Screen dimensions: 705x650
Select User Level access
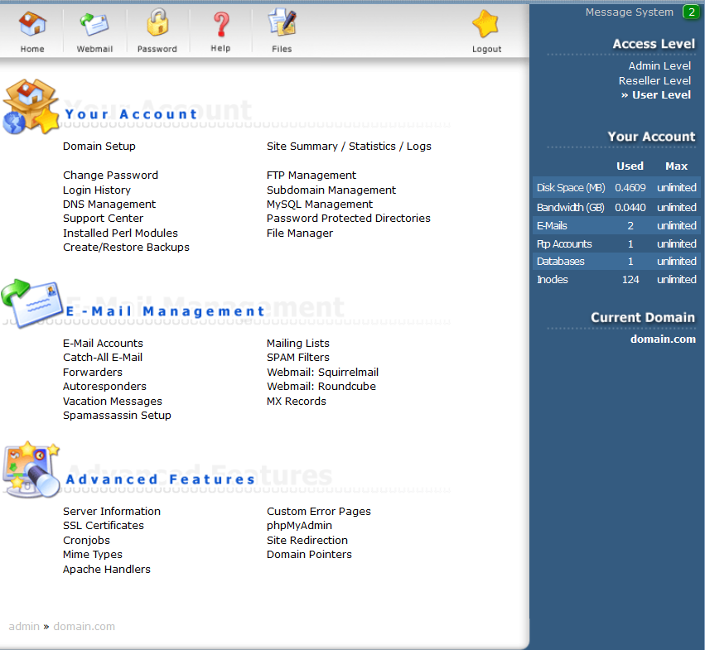click(x=660, y=94)
